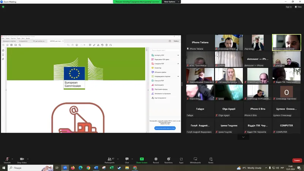The image size is (304, 171).
Task: Open audio options caret beside Unmute
Action: click(13, 159)
